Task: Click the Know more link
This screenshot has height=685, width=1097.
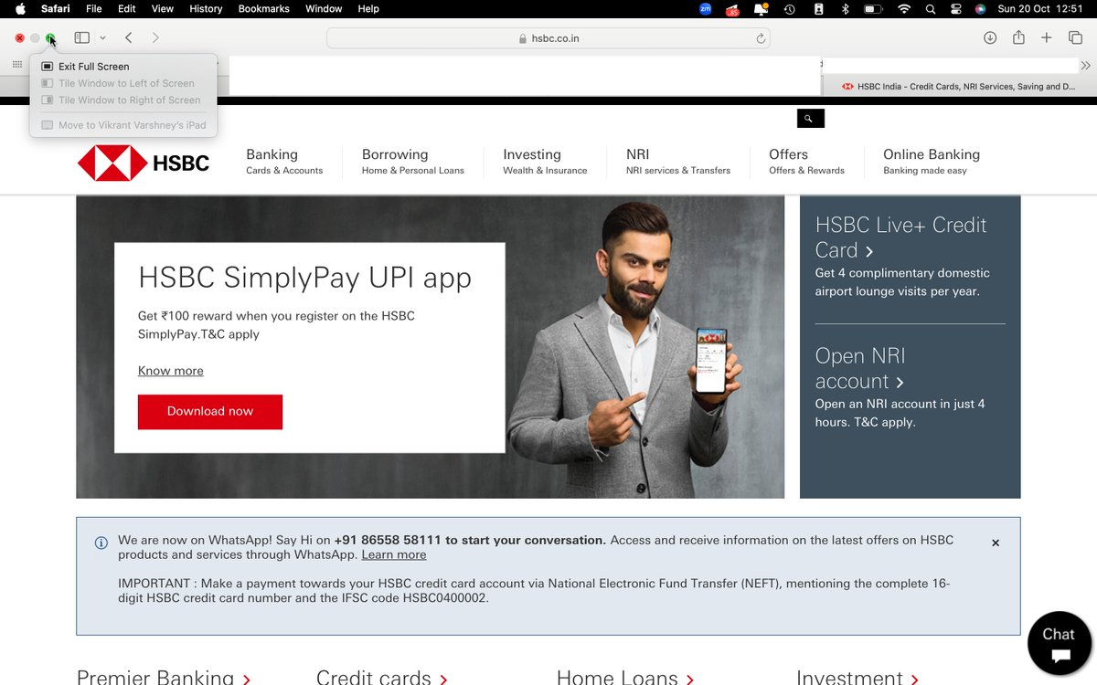Action: pos(171,371)
